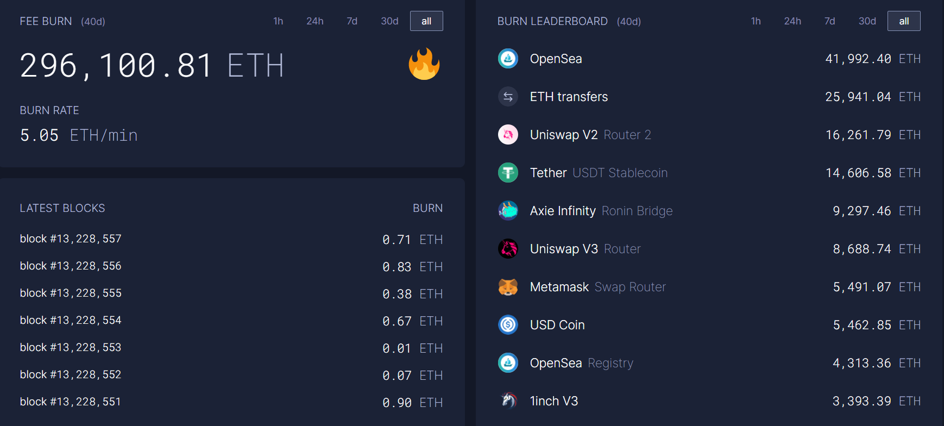Click the 14,606.58 ETH amount

873,173
